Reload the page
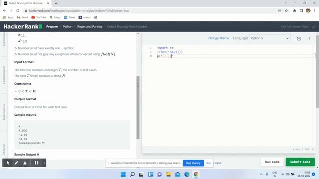The image size is (319, 179). pos(18,11)
